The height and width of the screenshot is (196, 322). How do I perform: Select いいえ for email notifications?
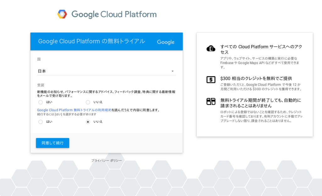(88, 102)
